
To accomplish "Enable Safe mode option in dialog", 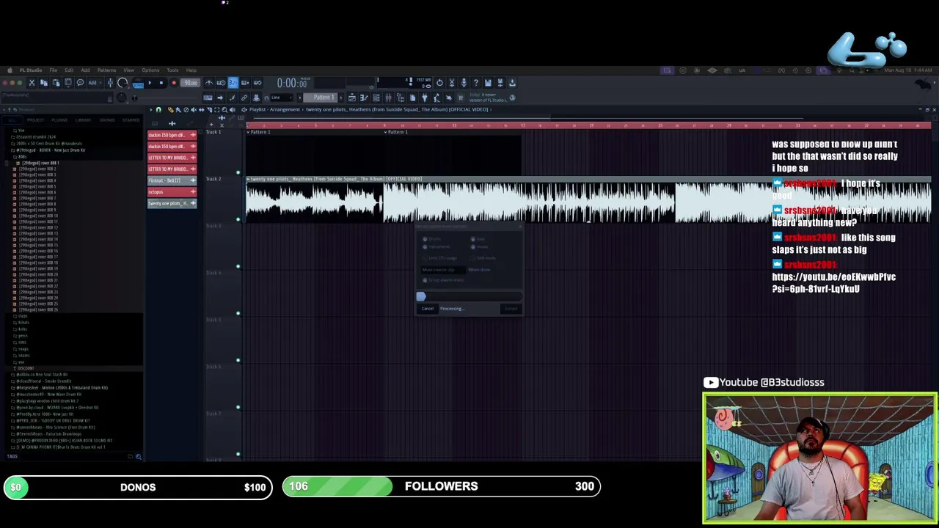I will [473, 258].
